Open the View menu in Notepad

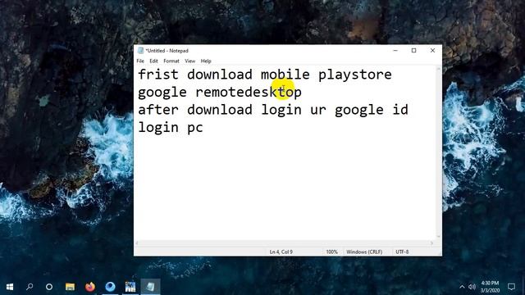pos(189,61)
